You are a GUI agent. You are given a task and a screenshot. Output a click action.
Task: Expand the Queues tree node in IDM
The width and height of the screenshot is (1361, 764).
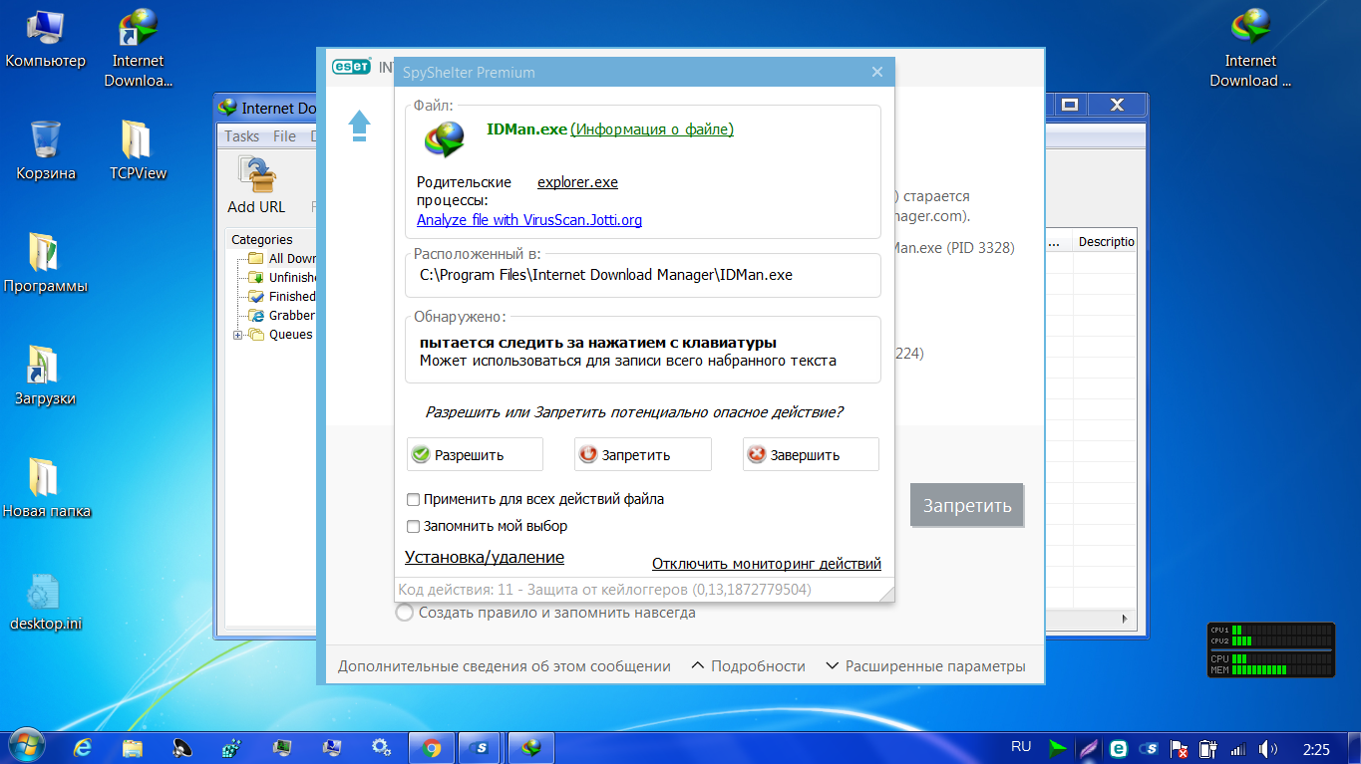coord(238,335)
